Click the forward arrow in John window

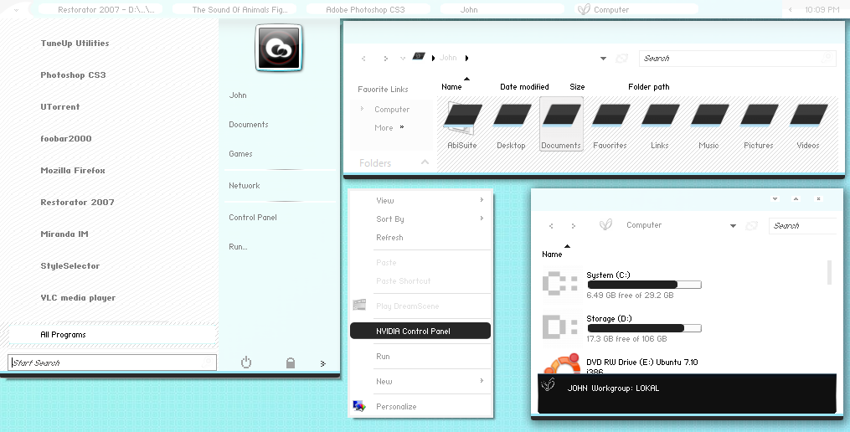pyautogui.click(x=385, y=59)
